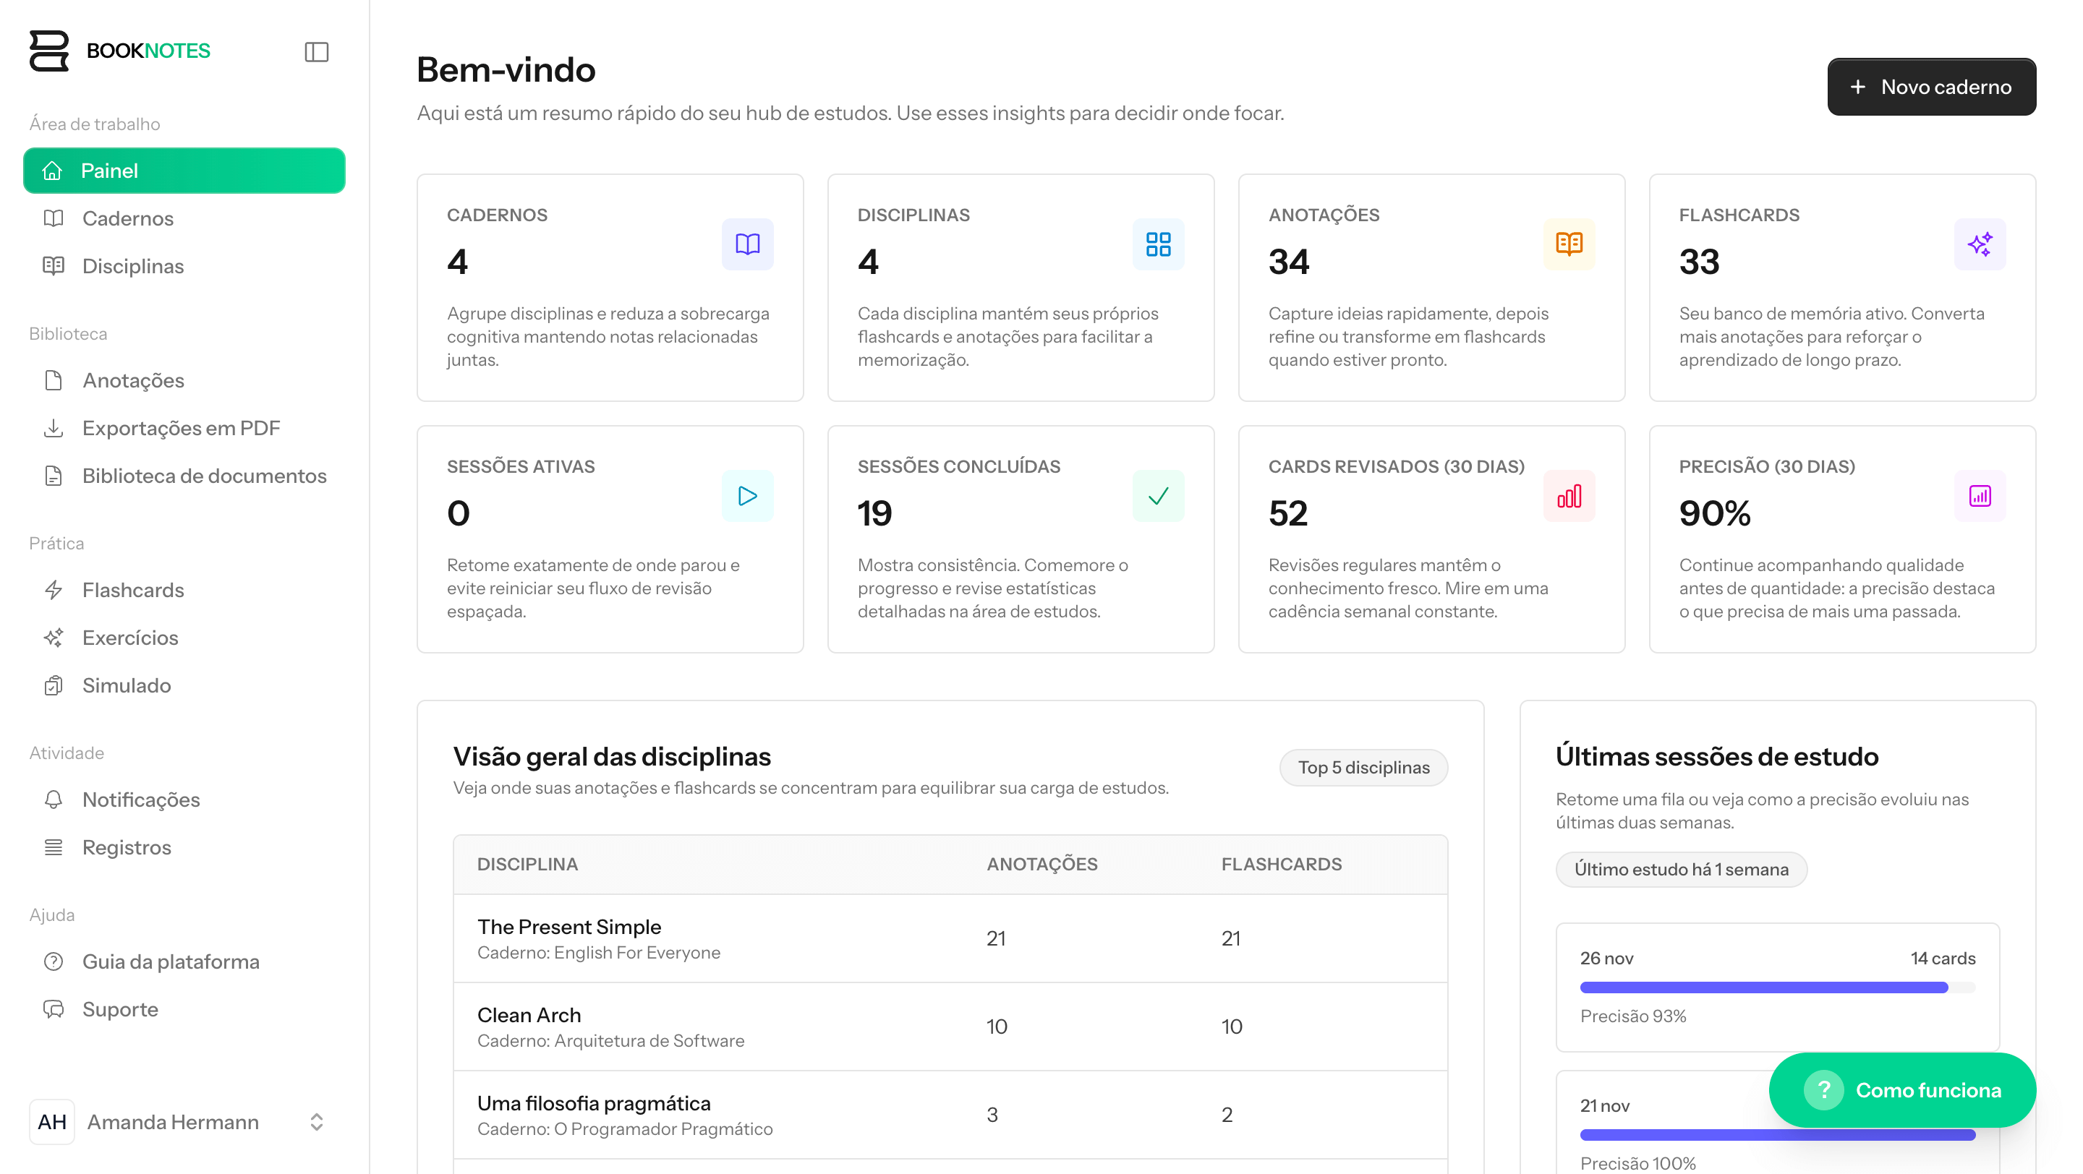The image size is (2083, 1174).
Task: Click the Simulado icon in Prática section
Action: click(x=53, y=685)
